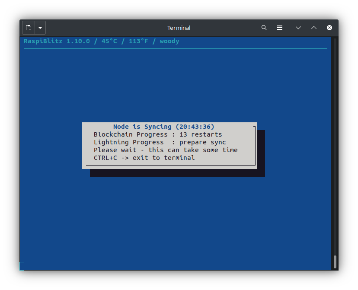
Task: Open a new terminal tab
Action: click(29, 28)
